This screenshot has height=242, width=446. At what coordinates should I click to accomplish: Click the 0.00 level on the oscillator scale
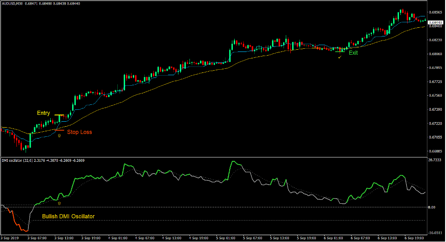(x=433, y=207)
